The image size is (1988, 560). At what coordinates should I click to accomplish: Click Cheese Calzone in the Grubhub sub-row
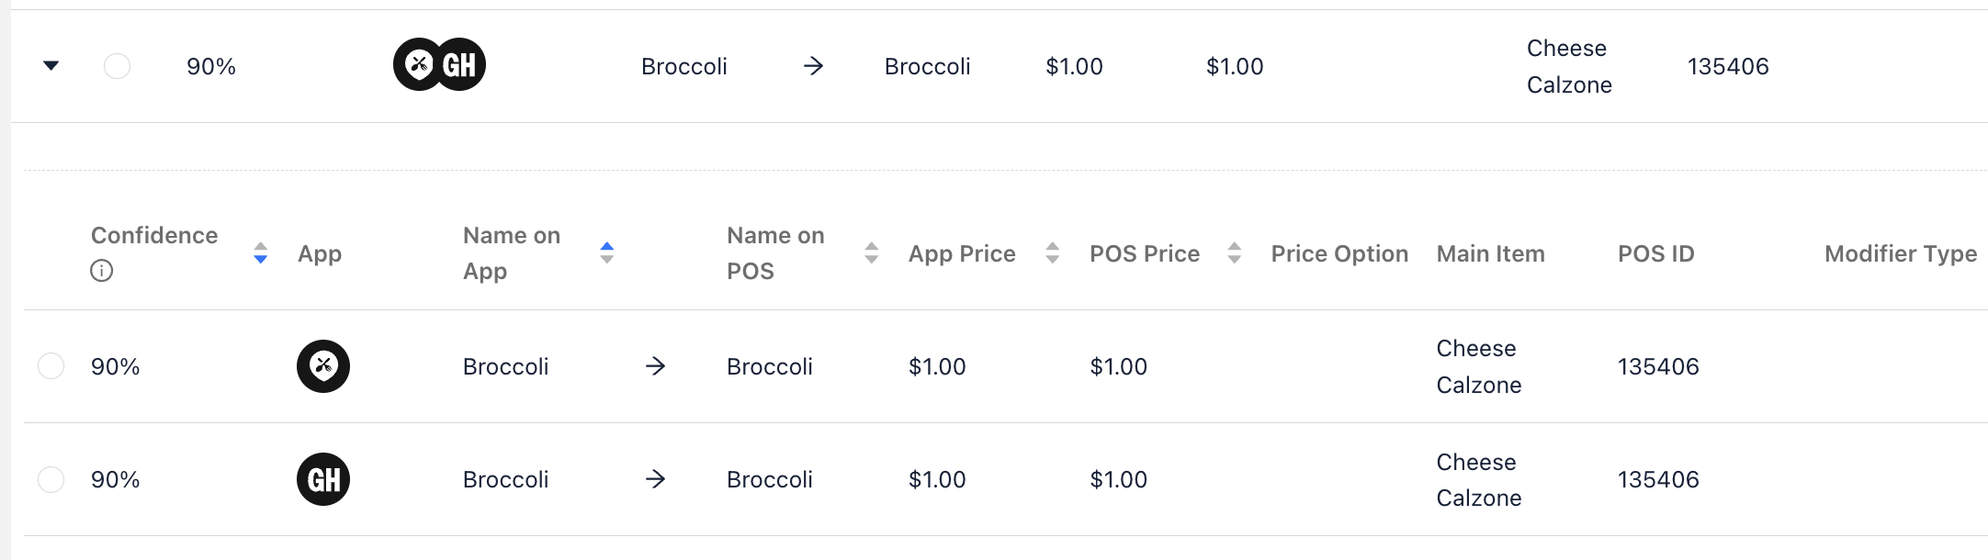[1479, 479]
